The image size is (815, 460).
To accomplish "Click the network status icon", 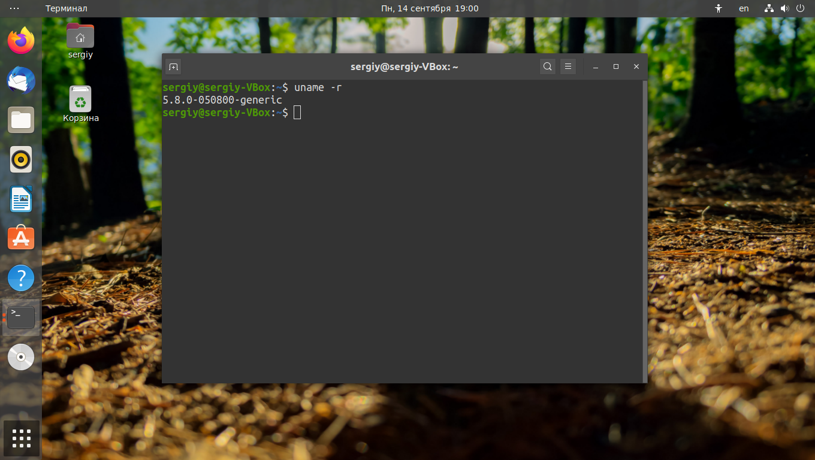I will [x=769, y=8].
